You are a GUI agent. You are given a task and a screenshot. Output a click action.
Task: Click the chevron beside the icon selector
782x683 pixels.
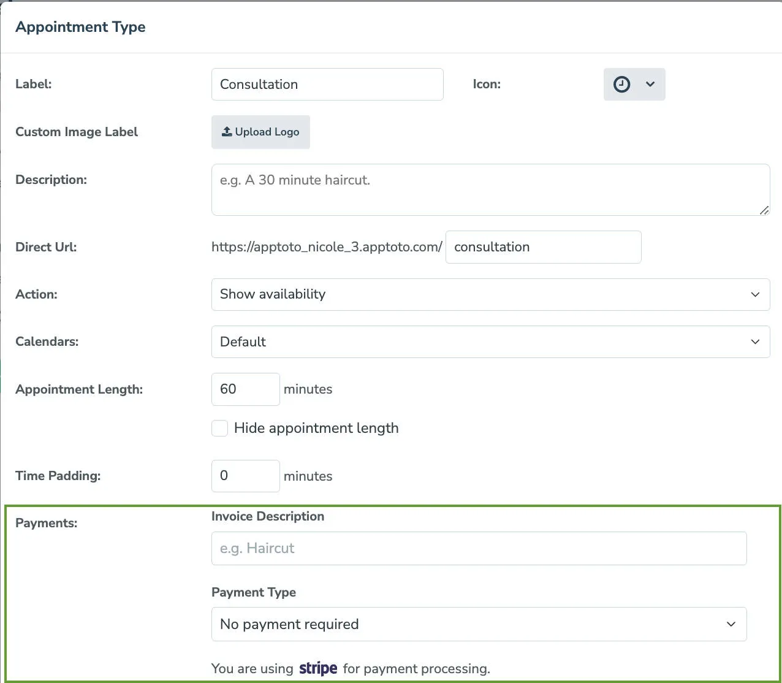[x=650, y=85]
